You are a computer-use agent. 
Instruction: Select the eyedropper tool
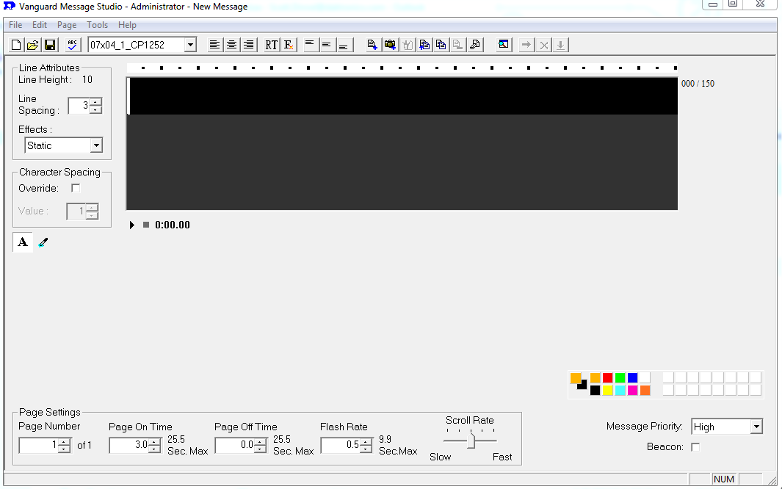(43, 242)
